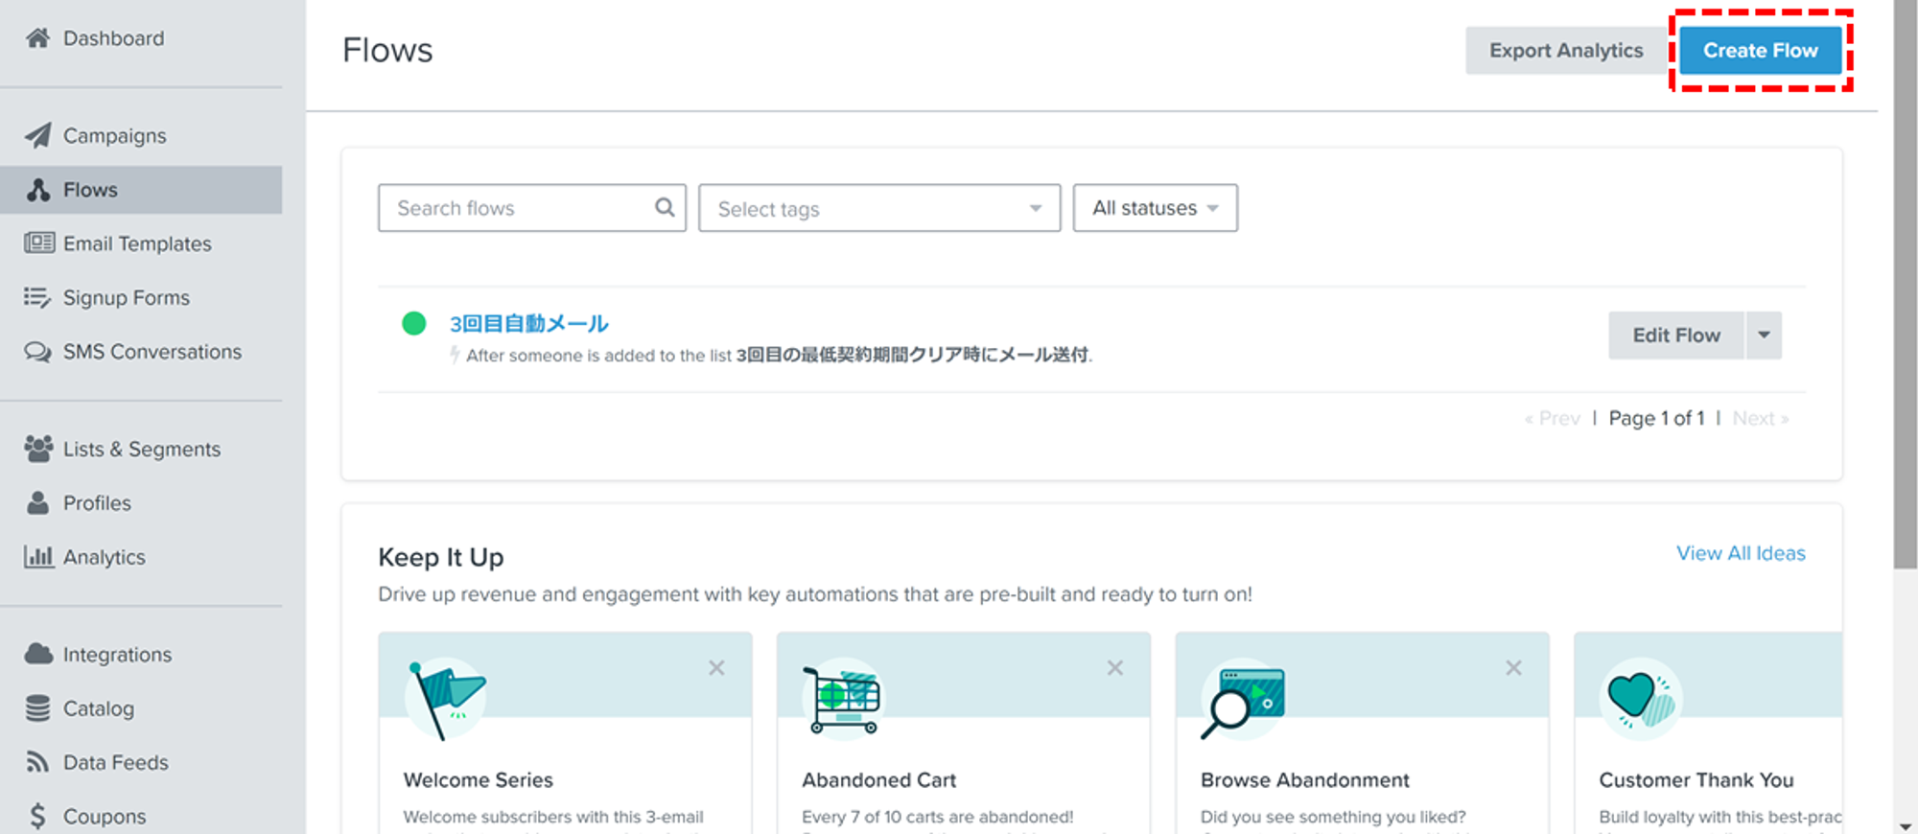This screenshot has width=1918, height=834.
Task: Click the Flows sidebar icon
Action: click(x=37, y=190)
